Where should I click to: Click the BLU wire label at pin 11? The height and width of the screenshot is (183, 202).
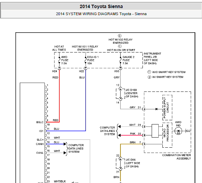tap(56, 129)
